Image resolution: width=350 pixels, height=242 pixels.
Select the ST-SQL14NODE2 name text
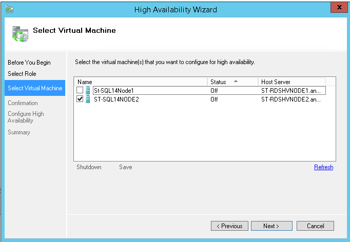tap(116, 99)
